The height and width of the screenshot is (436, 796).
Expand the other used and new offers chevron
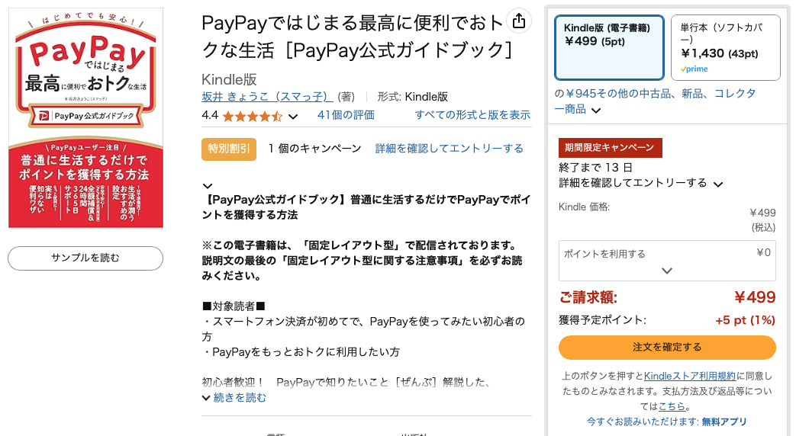click(597, 110)
